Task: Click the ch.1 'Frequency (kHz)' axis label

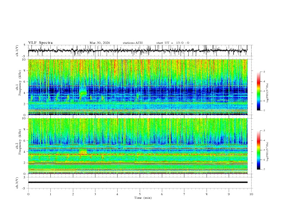Action: tap(20, 83)
